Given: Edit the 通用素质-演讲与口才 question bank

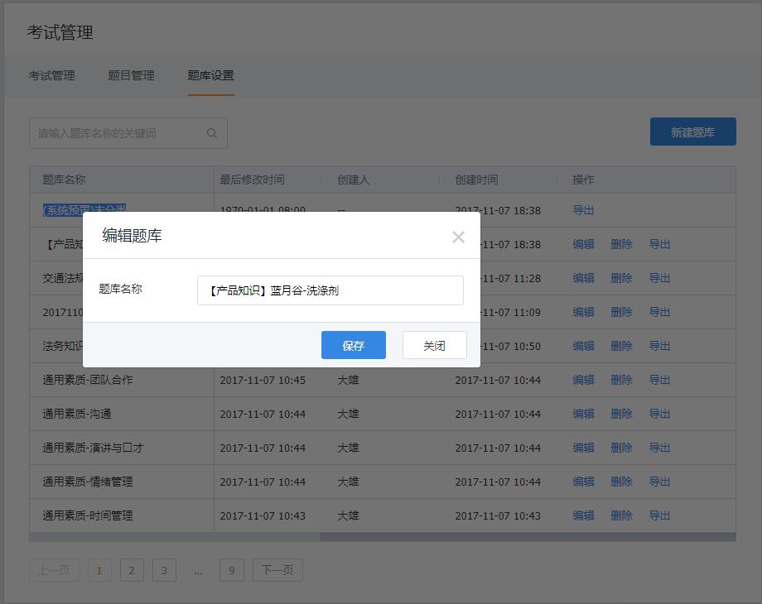Looking at the screenshot, I should coord(583,448).
